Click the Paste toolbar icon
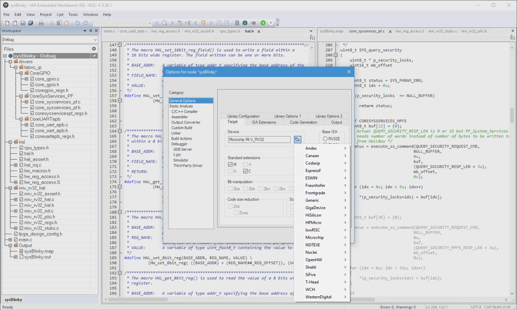Screen dimensions: 517x310 point(67,23)
